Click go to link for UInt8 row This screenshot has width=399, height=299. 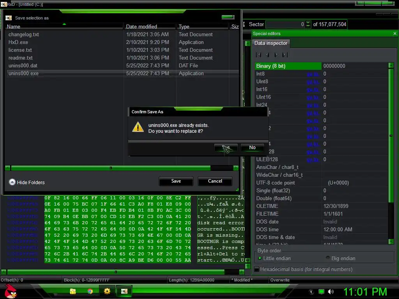tap(312, 82)
